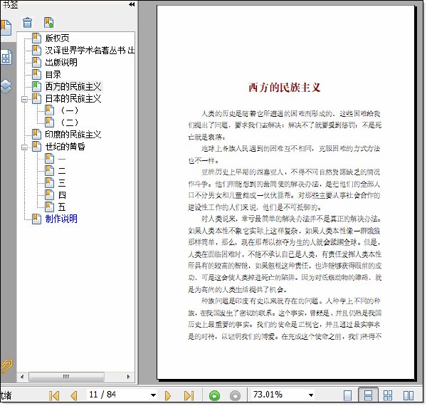The width and height of the screenshot is (427, 406).
Task: Open page thumbnails panel icon on sidebar
Action: pyautogui.click(x=6, y=57)
